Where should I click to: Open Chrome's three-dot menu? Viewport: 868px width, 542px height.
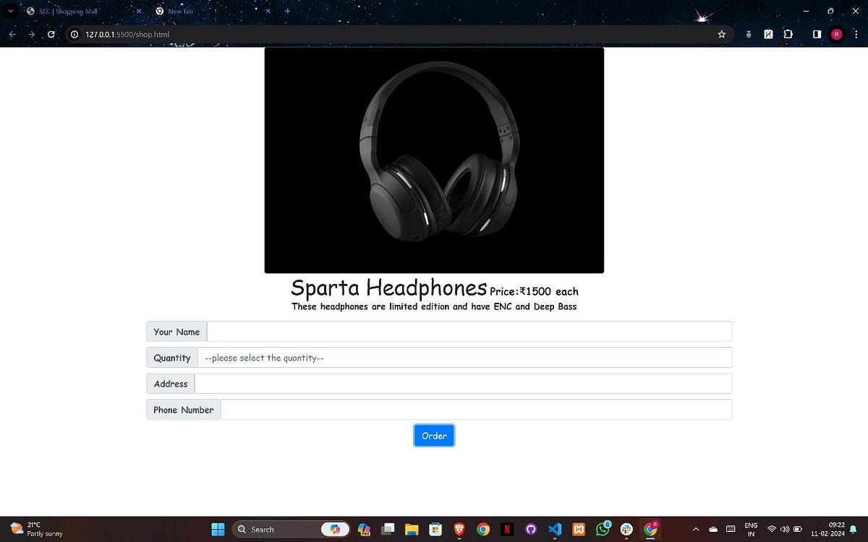click(856, 34)
